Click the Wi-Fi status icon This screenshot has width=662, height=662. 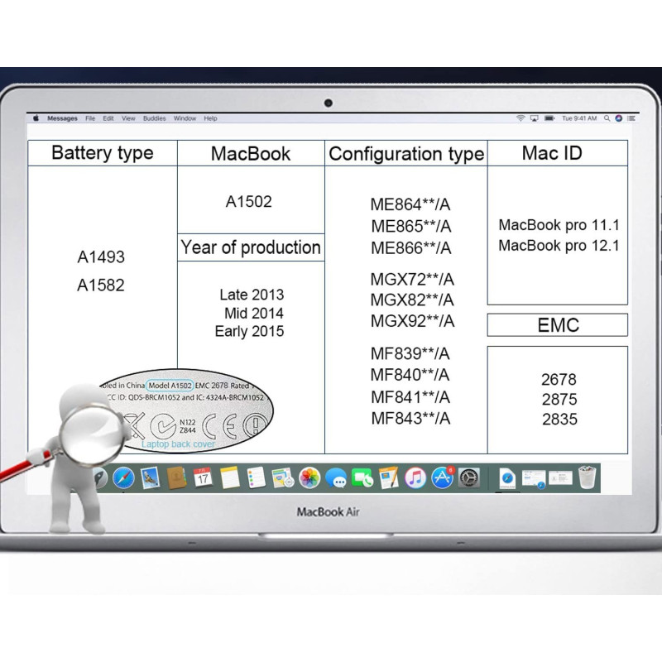pyautogui.click(x=520, y=118)
